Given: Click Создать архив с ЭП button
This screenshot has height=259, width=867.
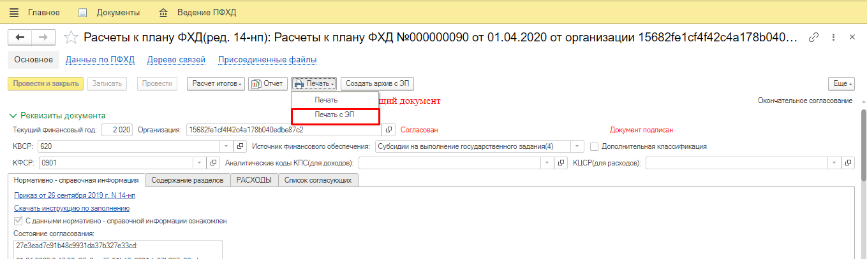Looking at the screenshot, I should 377,83.
